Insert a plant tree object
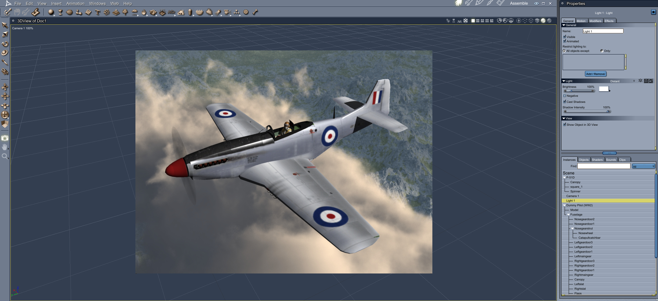Image resolution: width=658 pixels, height=301 pixels. pos(125,12)
